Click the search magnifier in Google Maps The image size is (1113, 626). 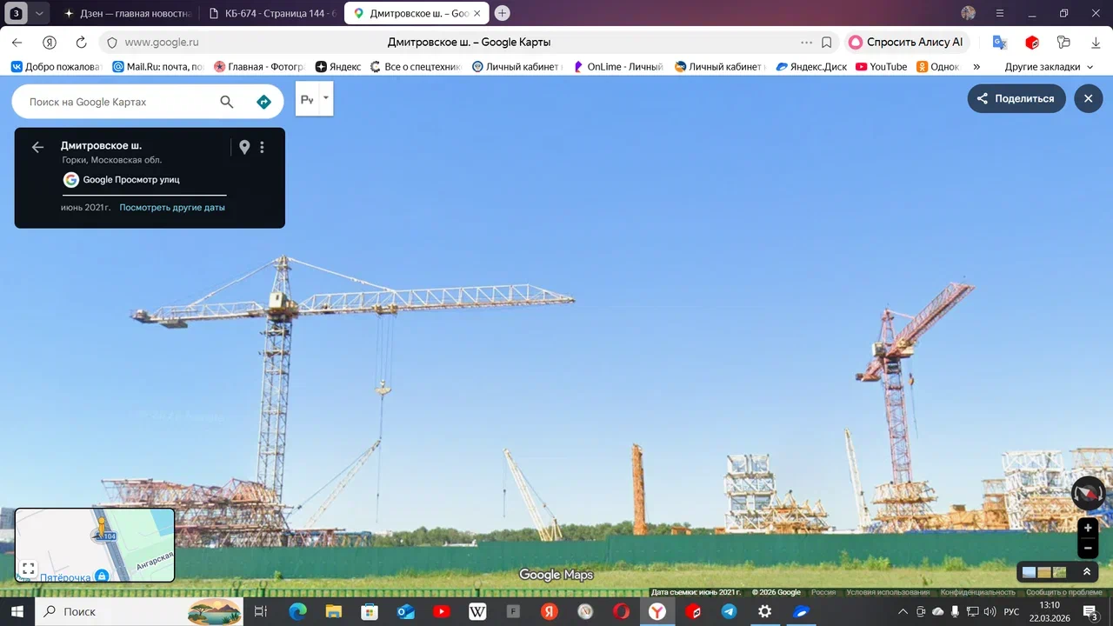tap(227, 102)
